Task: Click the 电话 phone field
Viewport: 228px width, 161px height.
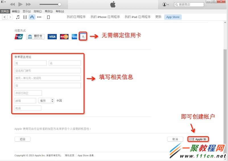Action: click(28, 108)
